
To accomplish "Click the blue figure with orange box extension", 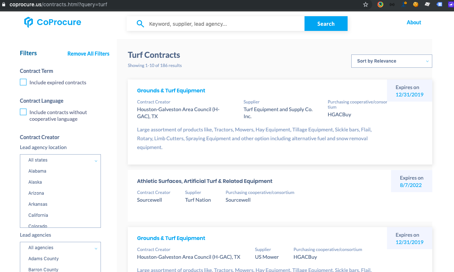I will pyautogui.click(x=404, y=4).
